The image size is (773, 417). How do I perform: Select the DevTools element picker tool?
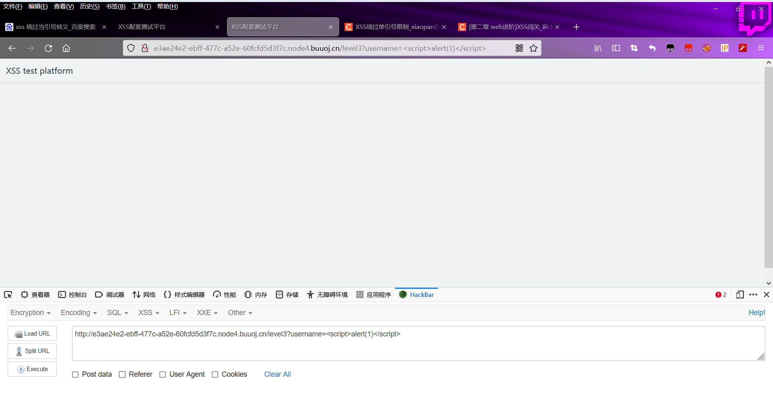(x=8, y=295)
